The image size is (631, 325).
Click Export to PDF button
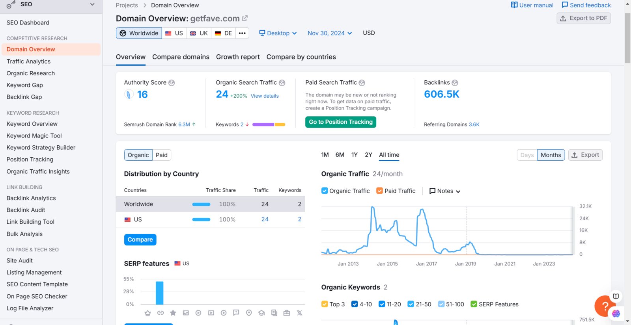click(584, 18)
